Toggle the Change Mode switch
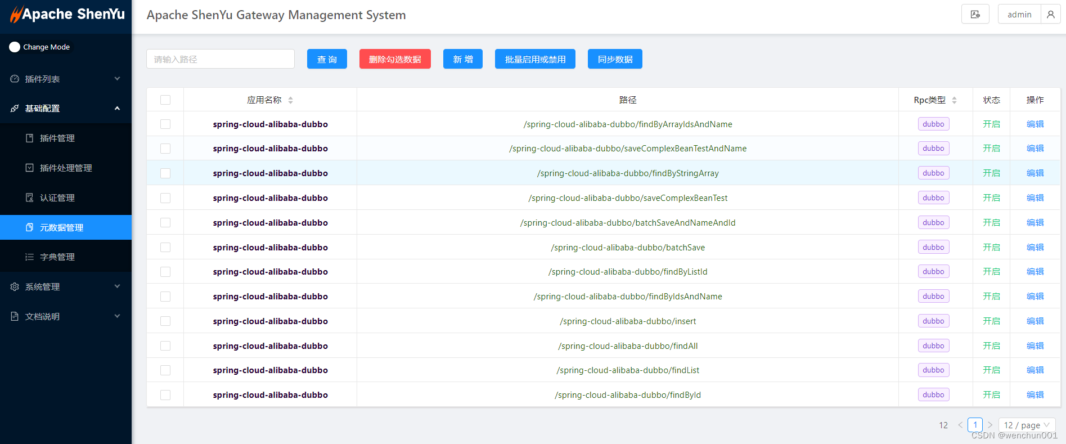Image resolution: width=1066 pixels, height=444 pixels. [x=15, y=47]
